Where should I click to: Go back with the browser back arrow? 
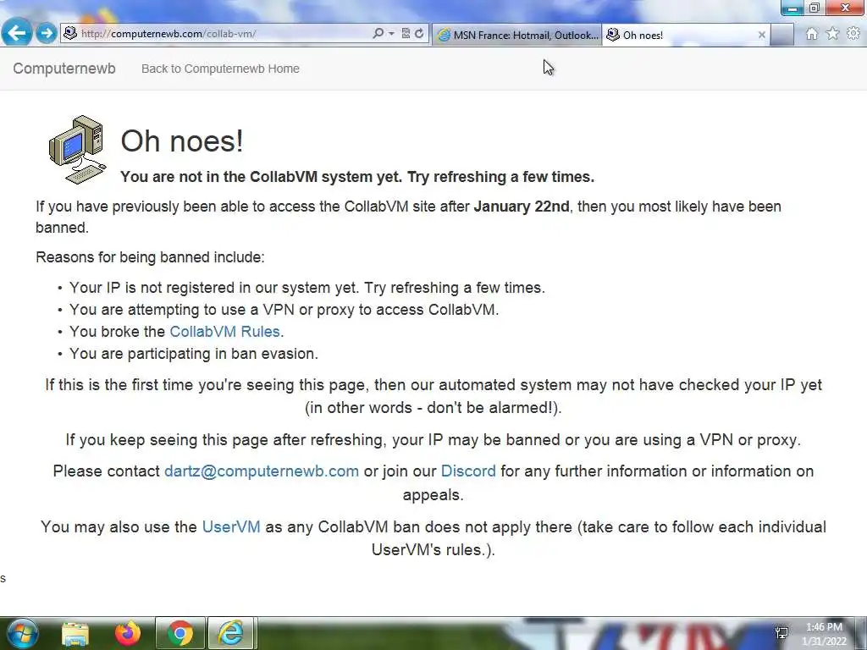click(x=17, y=33)
